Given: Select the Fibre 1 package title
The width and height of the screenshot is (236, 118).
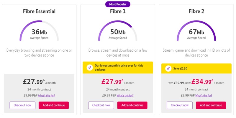Looking at the screenshot, I should pos(118,11).
